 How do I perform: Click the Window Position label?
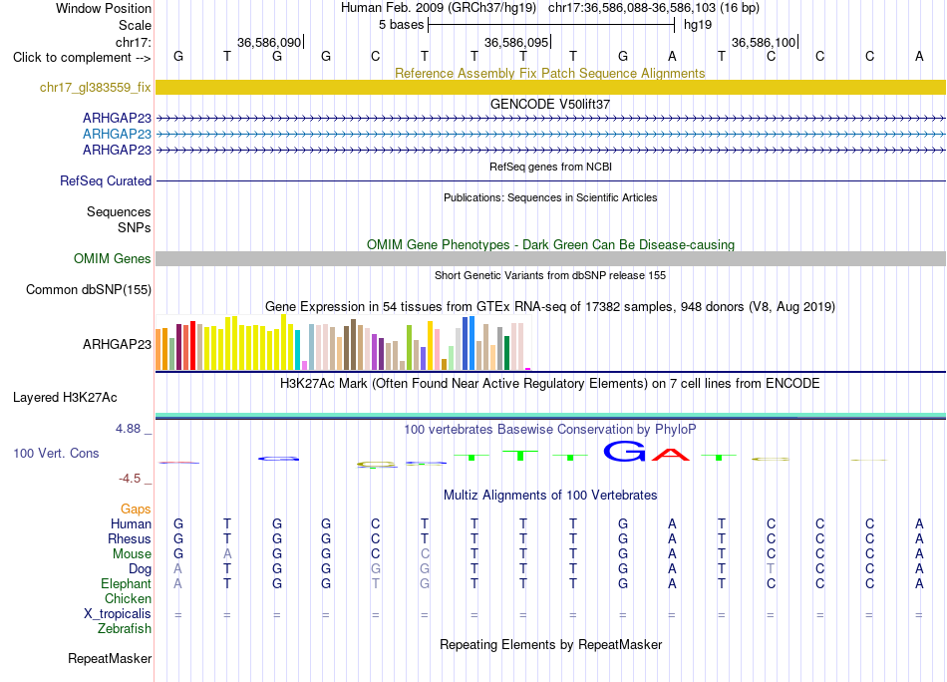point(104,8)
